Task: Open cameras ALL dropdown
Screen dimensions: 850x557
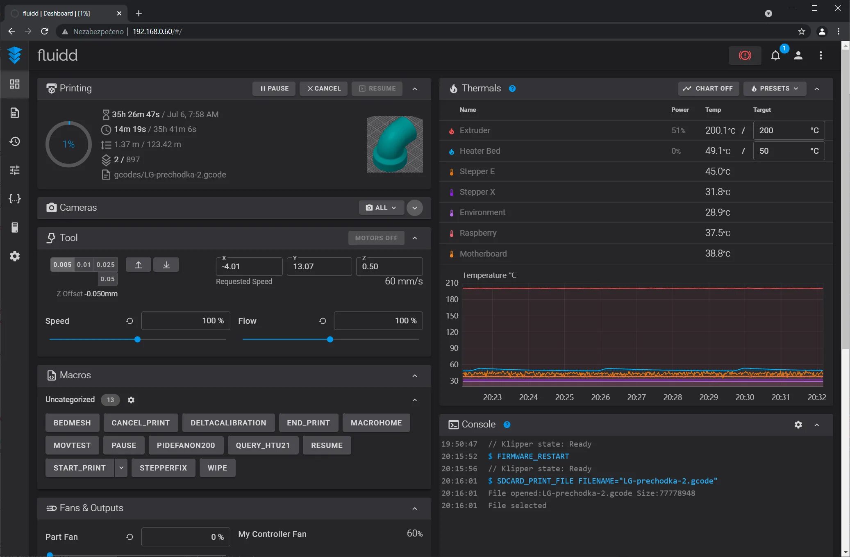Action: coord(381,208)
